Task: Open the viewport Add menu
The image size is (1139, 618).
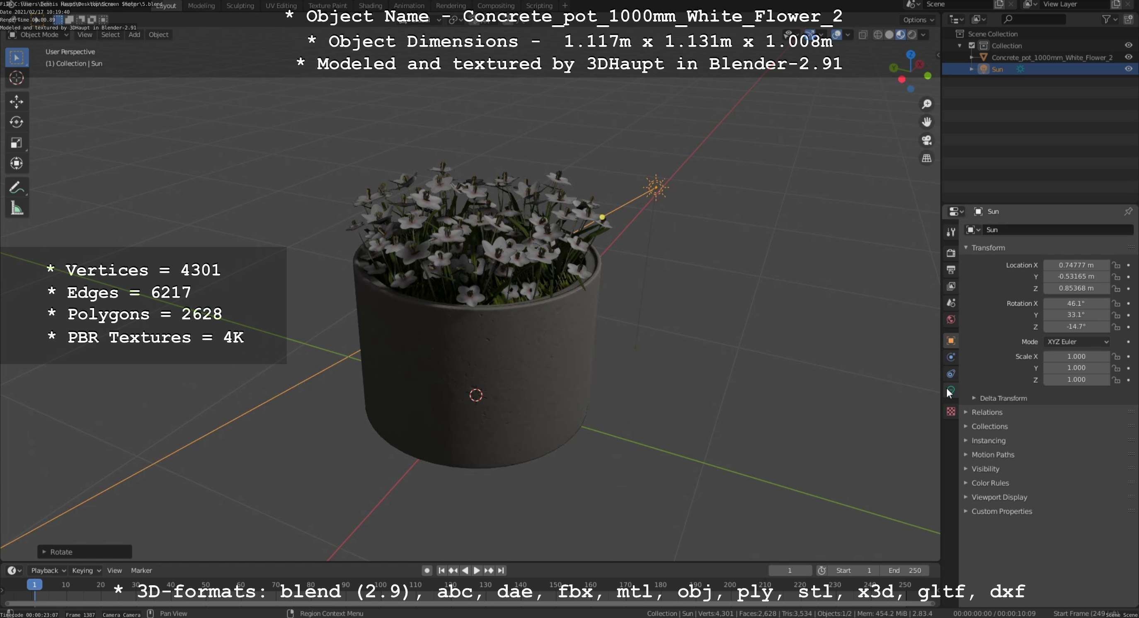Action: 134,34
